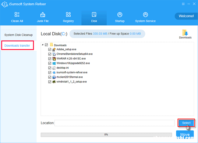Image resolution: width=198 pixels, height=143 pixels.
Task: Select the WinRAR 4.20 x64 SC.exe name
Action: pyautogui.click(x=71, y=59)
